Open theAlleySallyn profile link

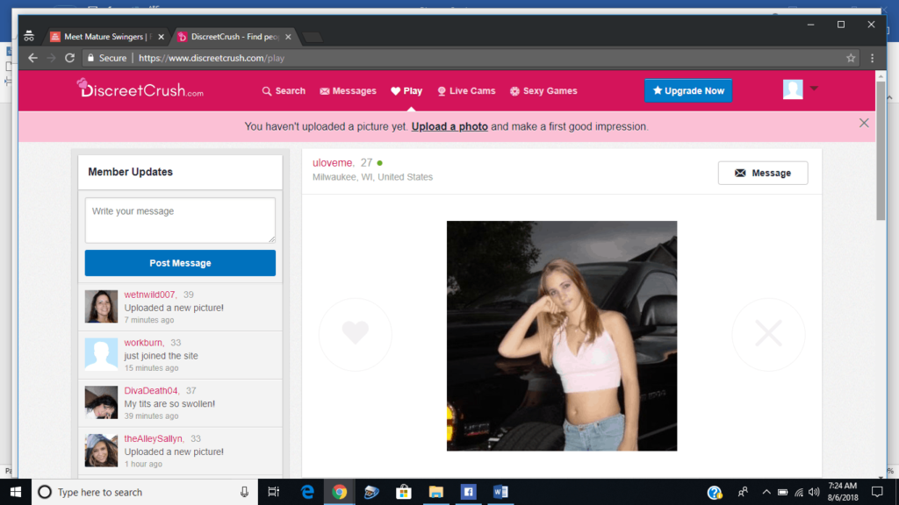(x=153, y=438)
